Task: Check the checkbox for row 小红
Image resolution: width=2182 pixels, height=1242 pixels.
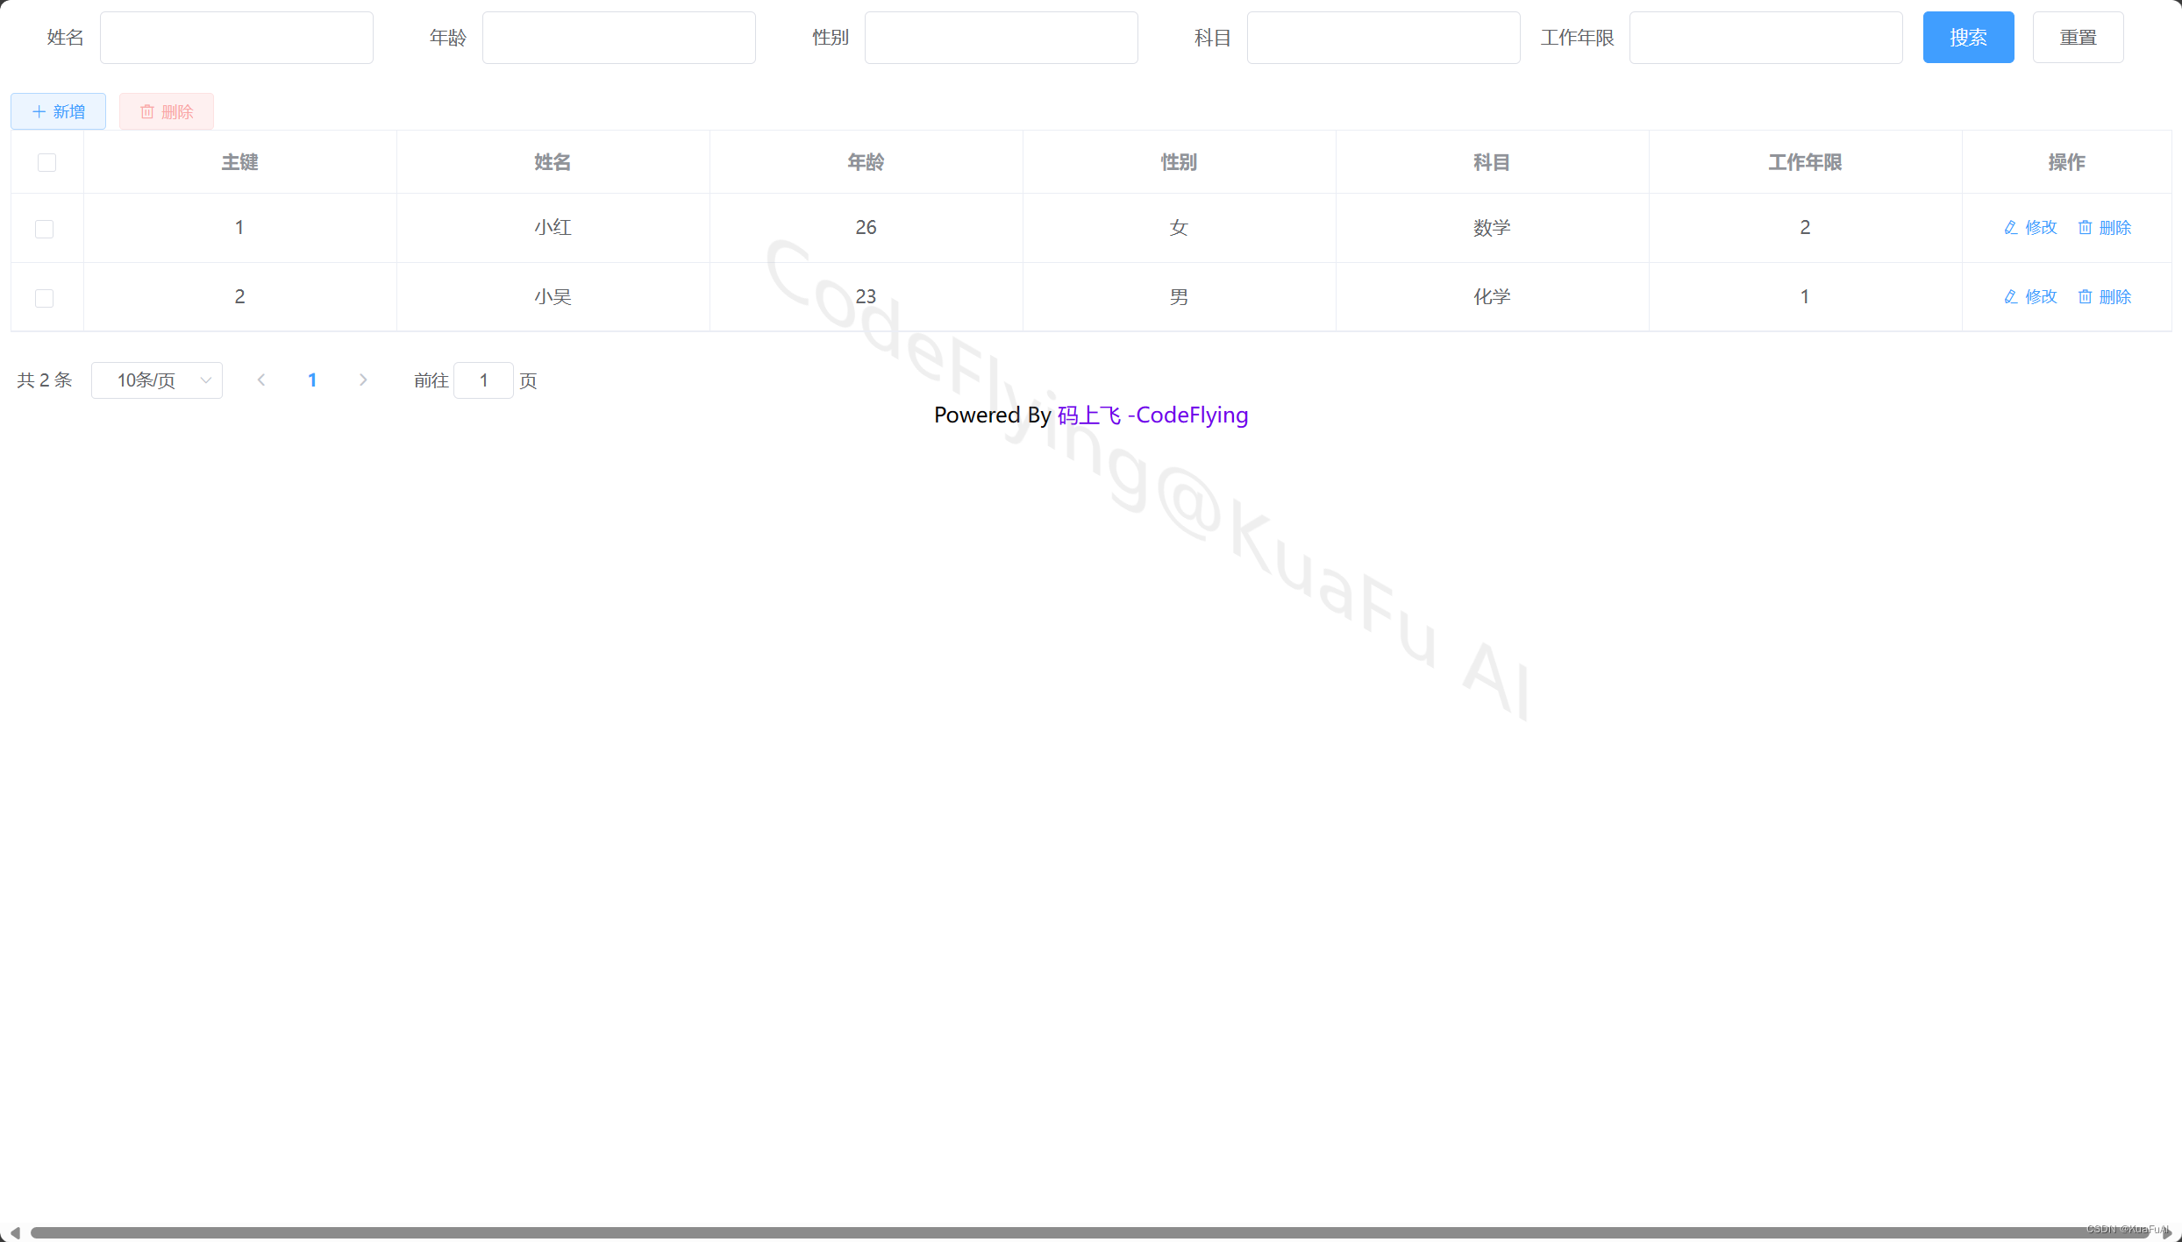Action: [x=44, y=229]
